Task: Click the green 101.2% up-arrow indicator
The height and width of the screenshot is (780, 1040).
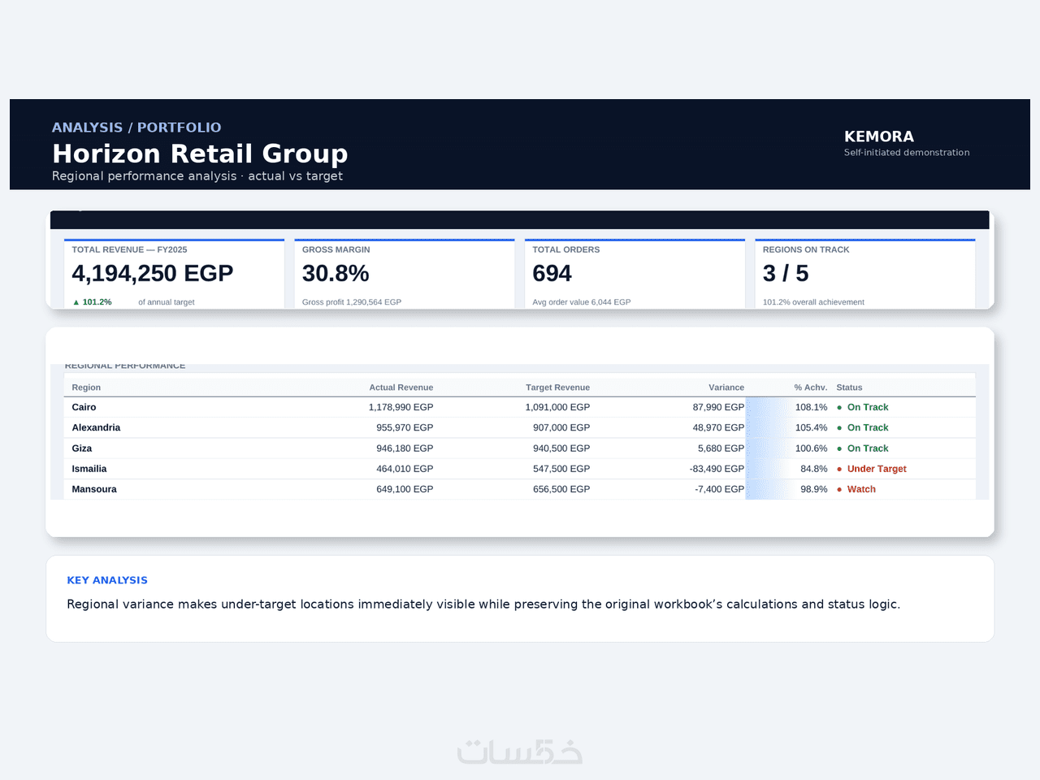Action: pyautogui.click(x=92, y=301)
